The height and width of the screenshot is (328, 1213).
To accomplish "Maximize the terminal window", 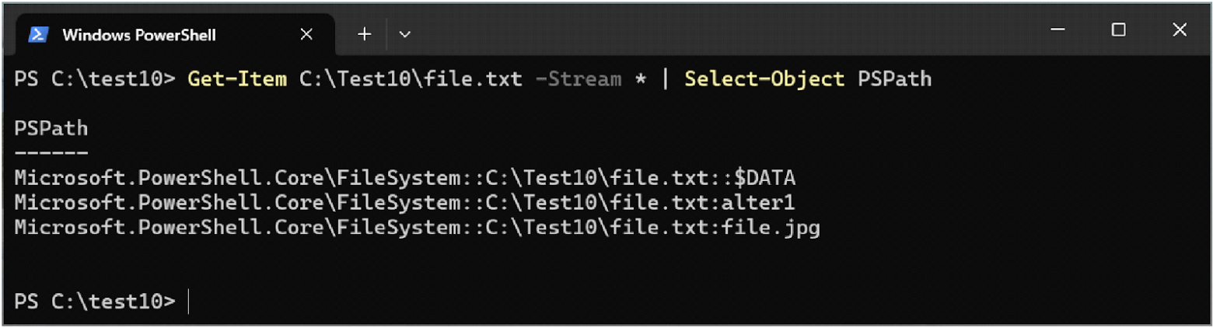I will click(1118, 30).
